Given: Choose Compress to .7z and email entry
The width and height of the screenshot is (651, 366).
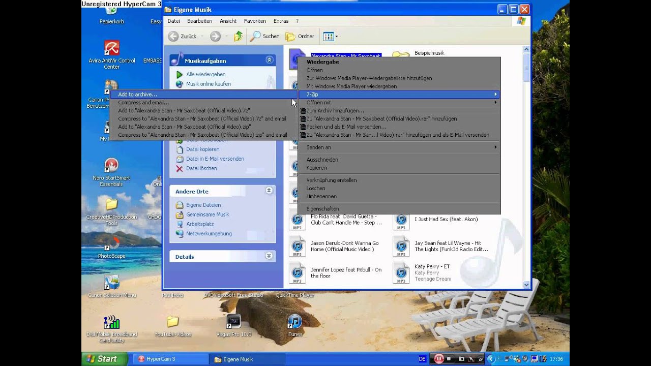Looking at the screenshot, I should pyautogui.click(x=203, y=119).
